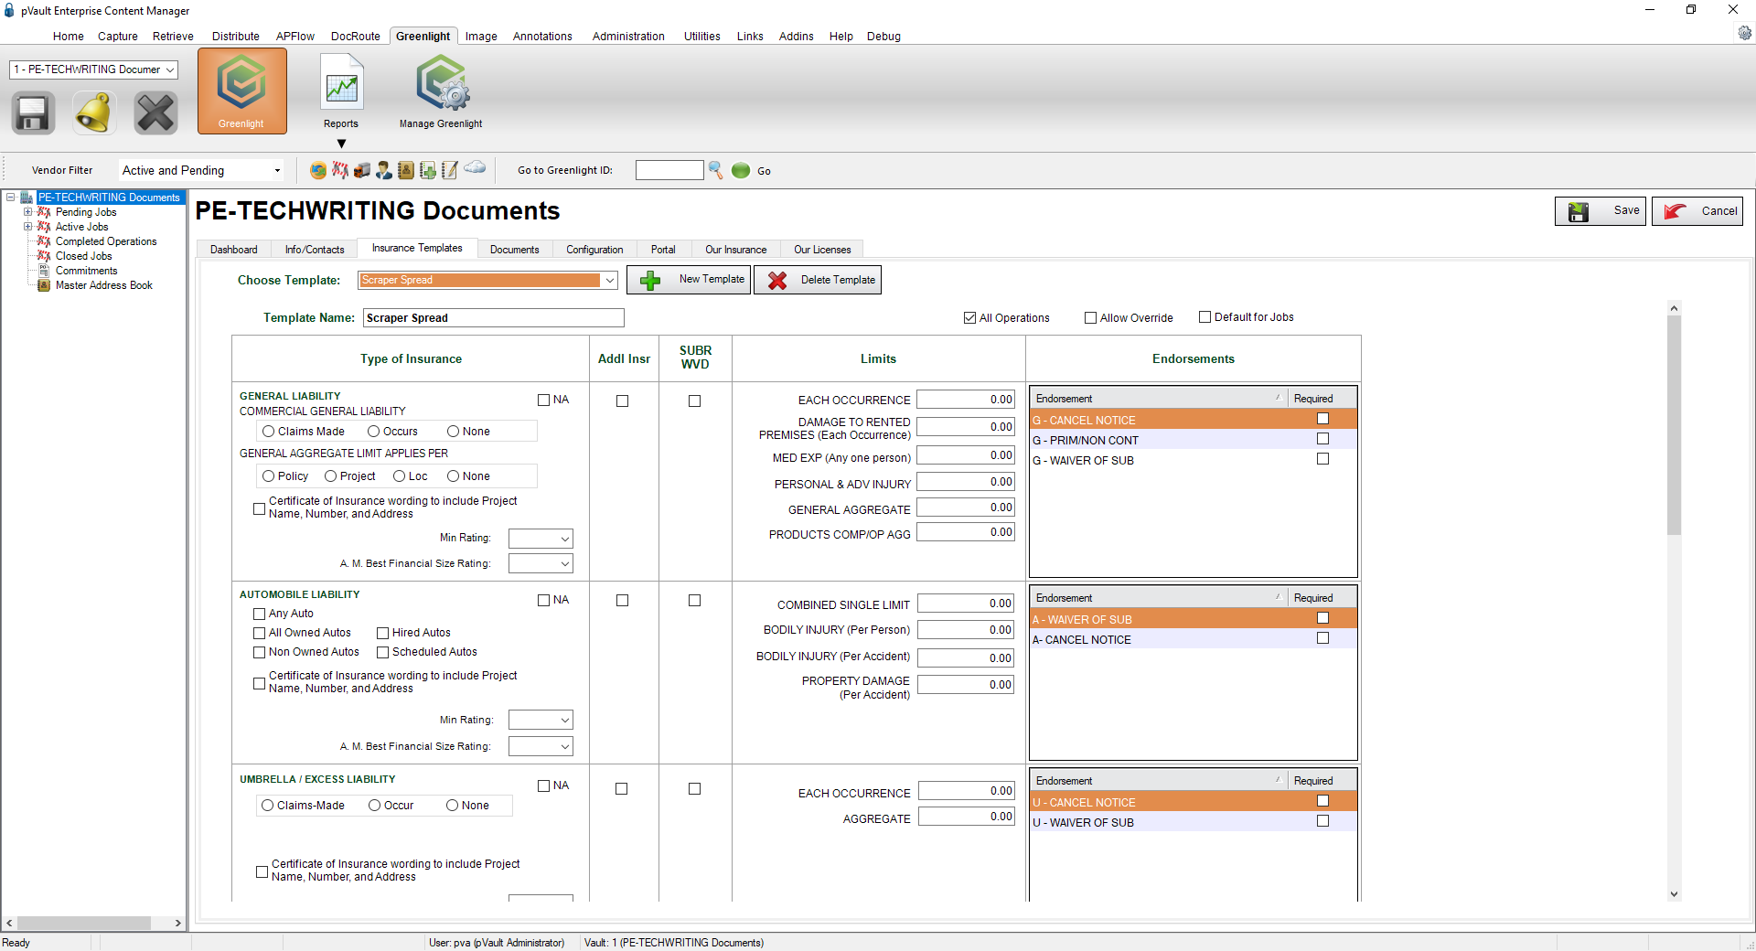The width and height of the screenshot is (1756, 951).
Task: Click the pVault application icon in title bar
Action: click(9, 11)
